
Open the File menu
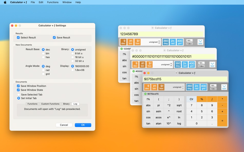coord(33,2)
